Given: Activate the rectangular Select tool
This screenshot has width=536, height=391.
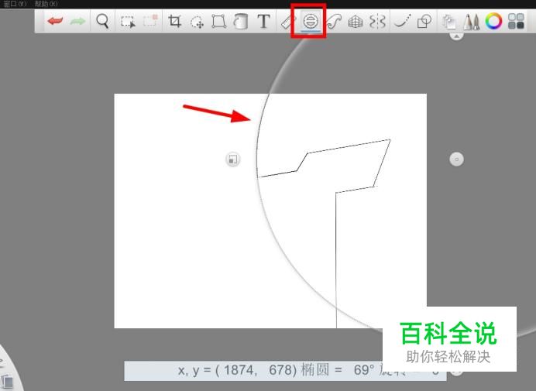Looking at the screenshot, I should (x=128, y=22).
